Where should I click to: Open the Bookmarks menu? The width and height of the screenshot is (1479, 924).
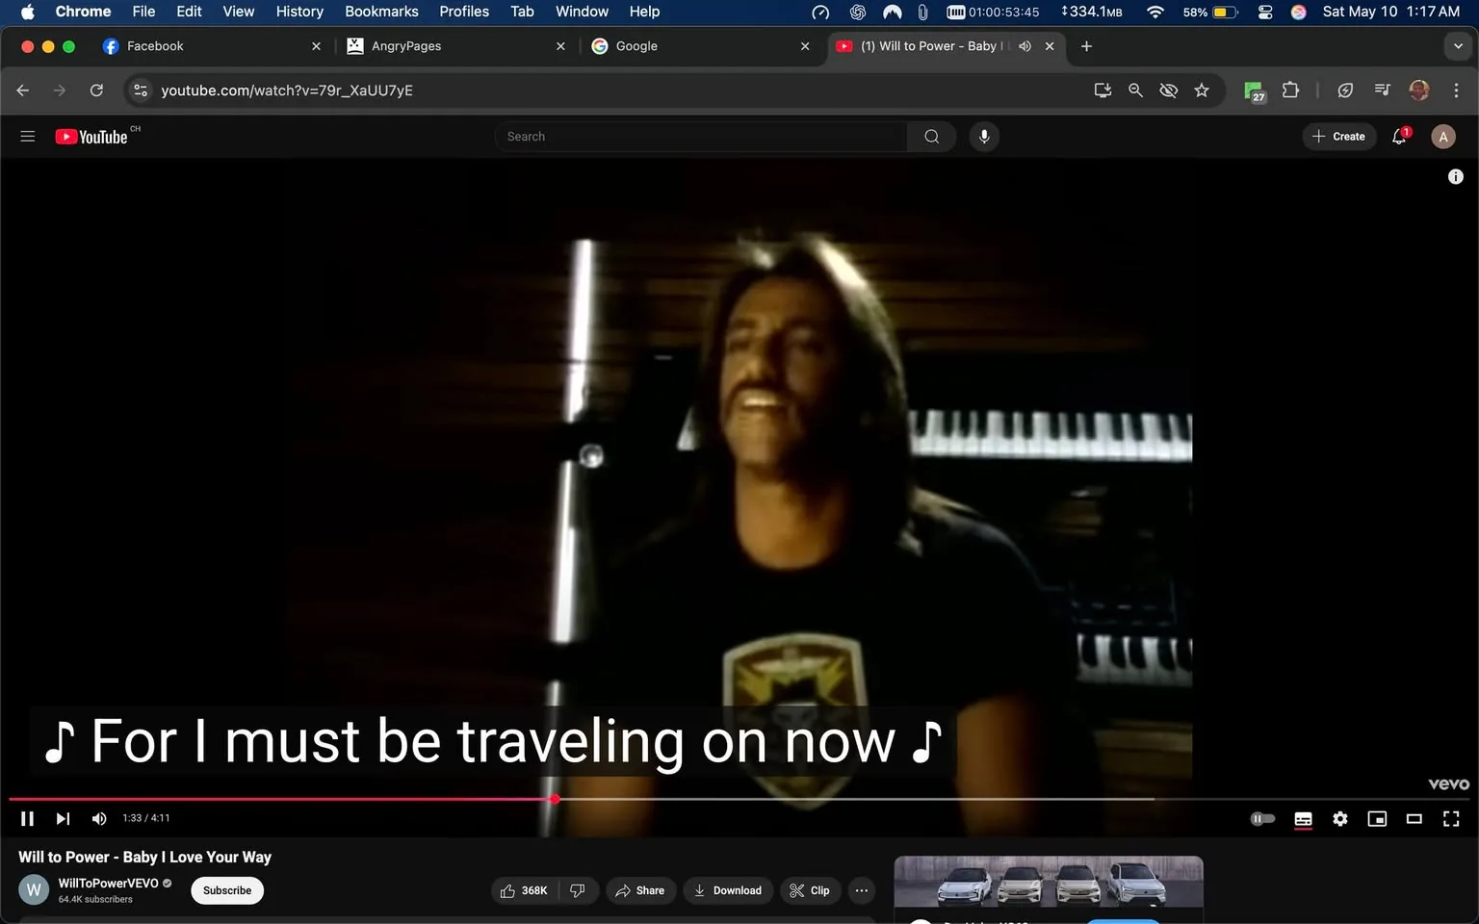[380, 12]
